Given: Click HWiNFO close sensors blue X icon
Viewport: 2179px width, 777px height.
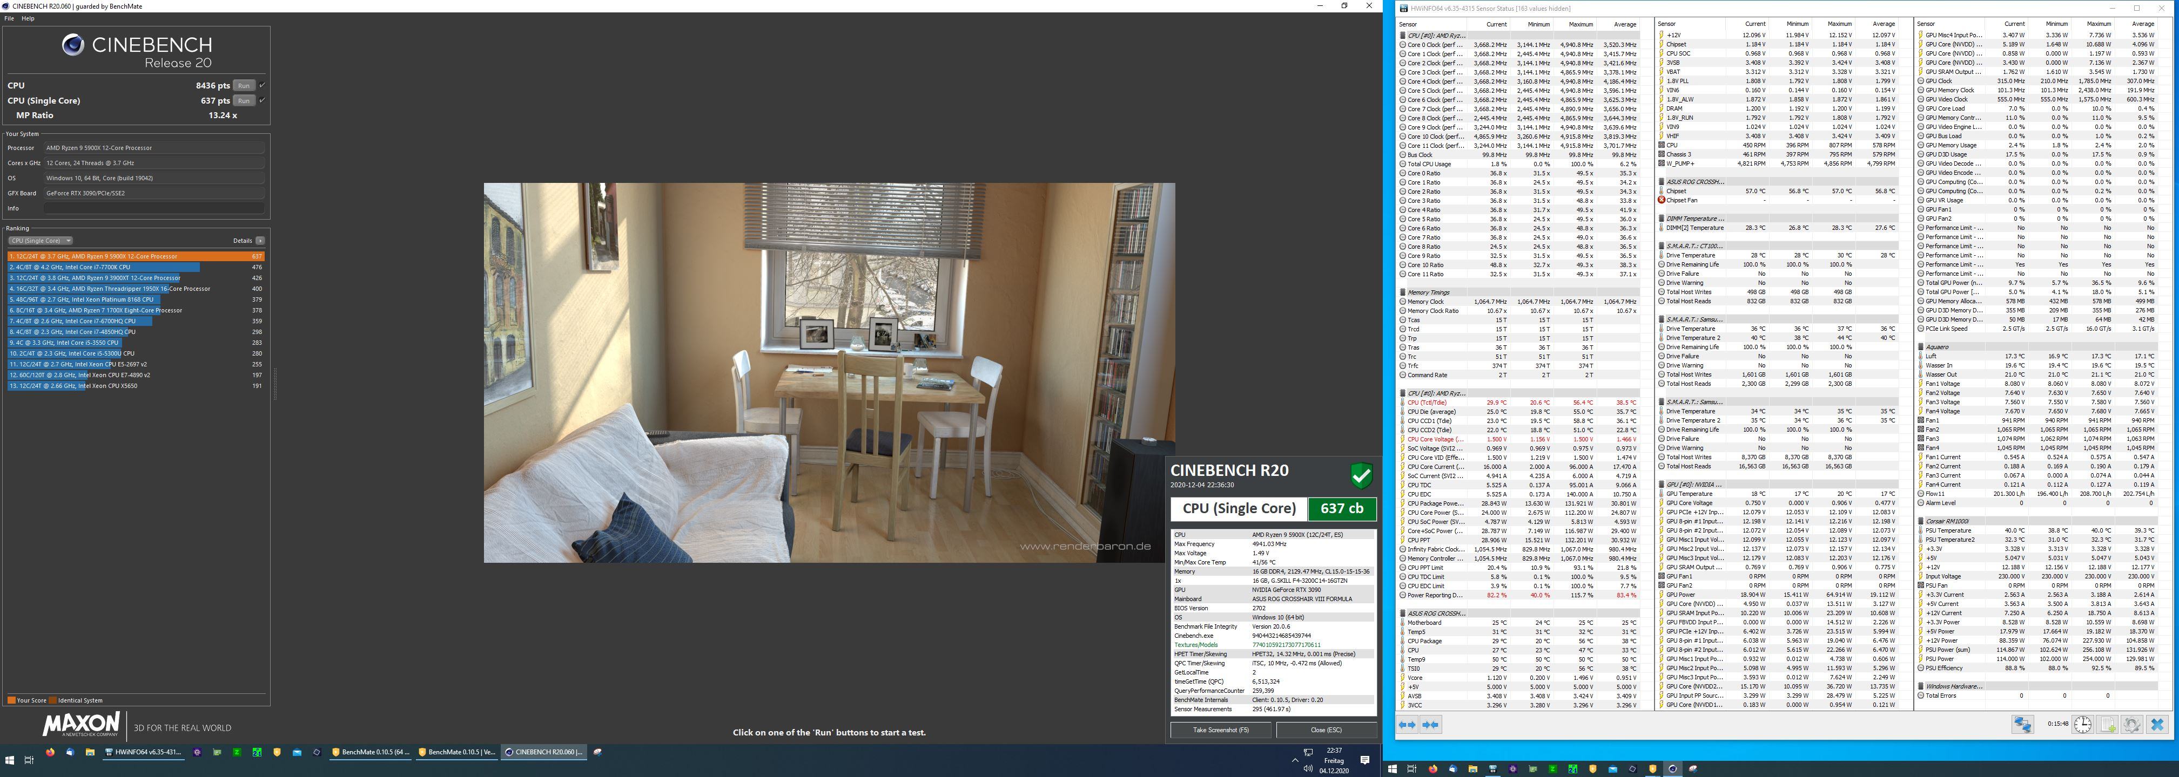Looking at the screenshot, I should 2157,725.
